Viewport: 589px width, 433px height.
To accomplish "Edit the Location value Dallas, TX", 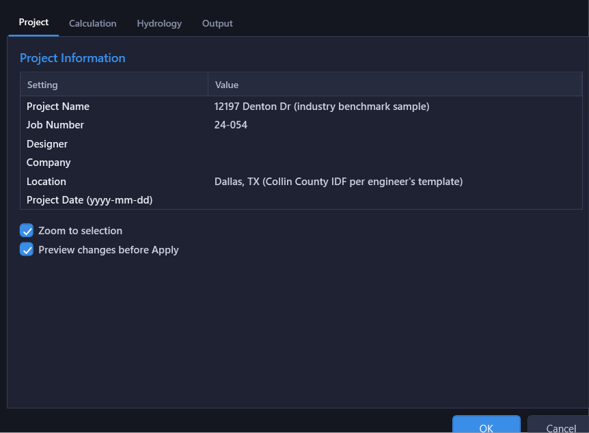I will pyautogui.click(x=395, y=182).
